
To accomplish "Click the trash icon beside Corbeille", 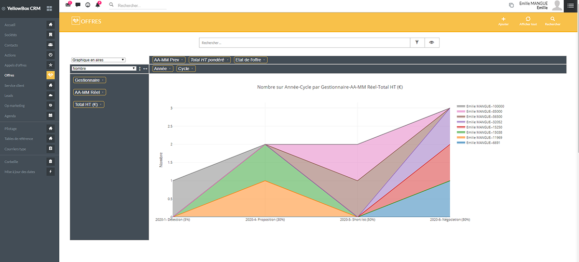I will (51, 161).
